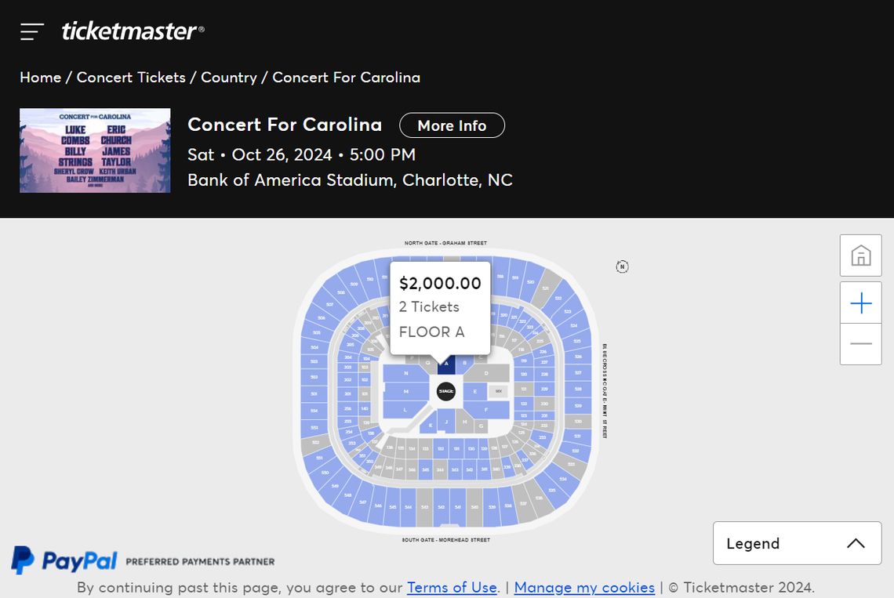The image size is (894, 598).
Task: Click the PayPal payments logo
Action: (x=64, y=560)
